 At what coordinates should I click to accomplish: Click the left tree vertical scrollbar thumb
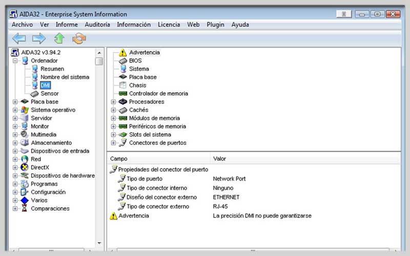pyautogui.click(x=99, y=61)
